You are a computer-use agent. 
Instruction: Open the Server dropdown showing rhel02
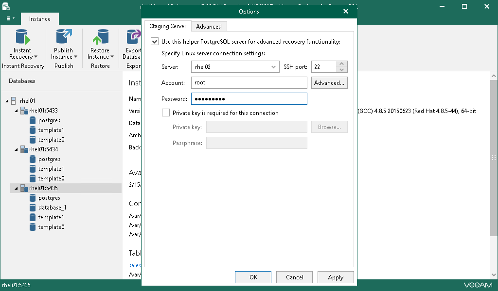coord(273,66)
